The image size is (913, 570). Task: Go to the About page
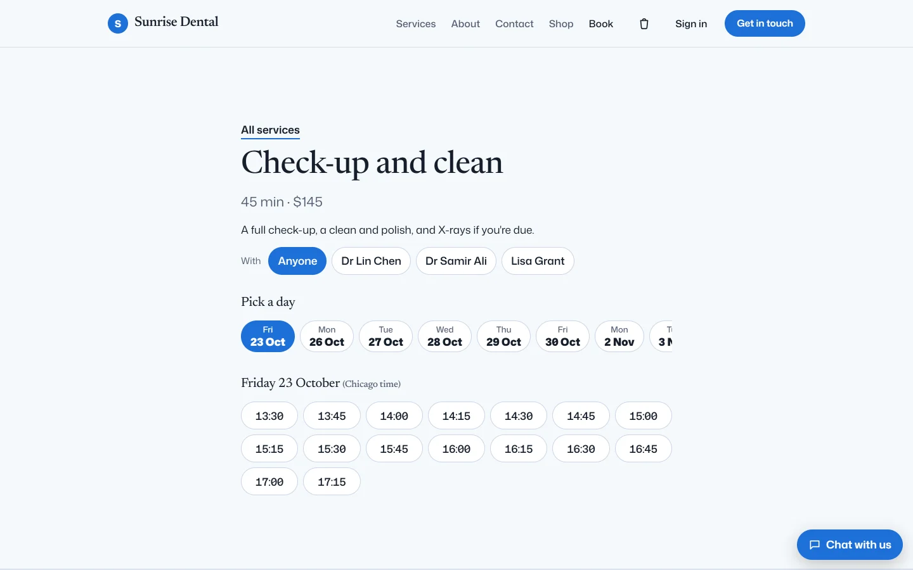pyautogui.click(x=465, y=24)
